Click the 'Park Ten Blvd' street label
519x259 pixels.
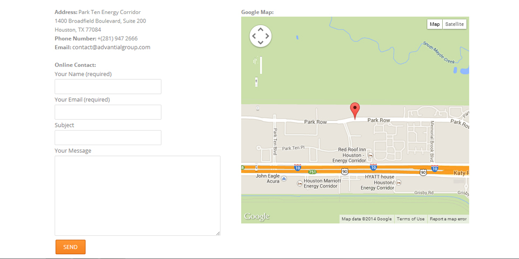click(275, 141)
